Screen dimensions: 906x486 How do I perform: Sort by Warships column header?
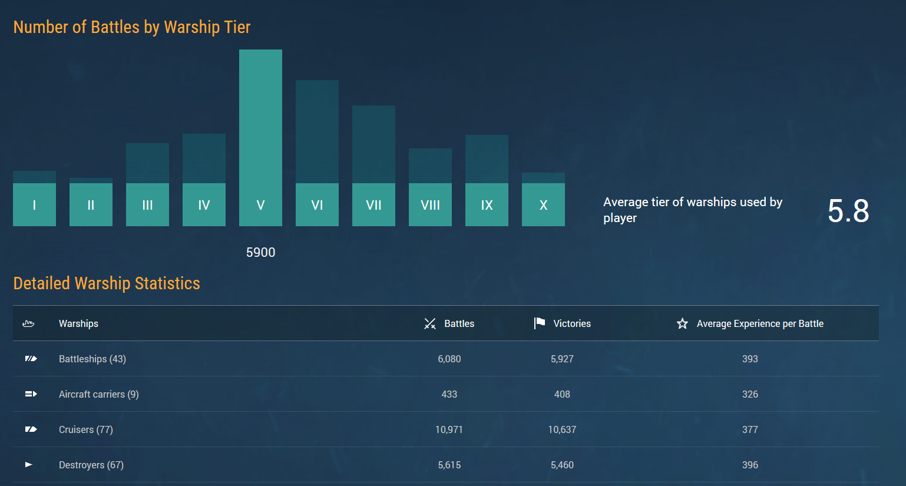coord(78,323)
